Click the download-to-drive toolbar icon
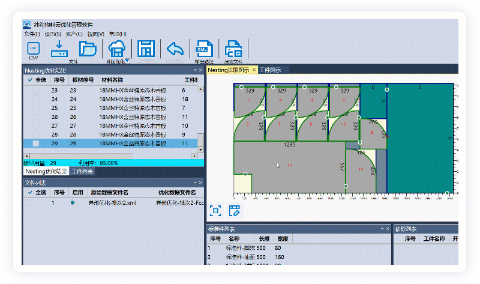Screen dimensions: 480x284 coord(59,48)
